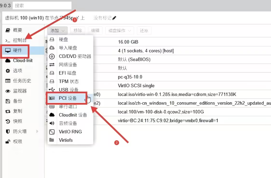Viewport: 271px width, 178px height.
Task: Click the audio device speaker icon
Action: tap(52, 123)
